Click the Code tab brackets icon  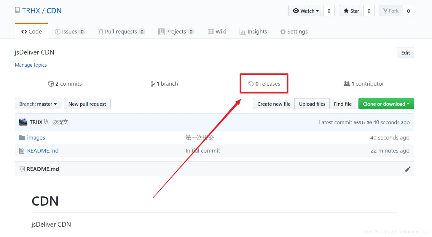click(x=24, y=32)
